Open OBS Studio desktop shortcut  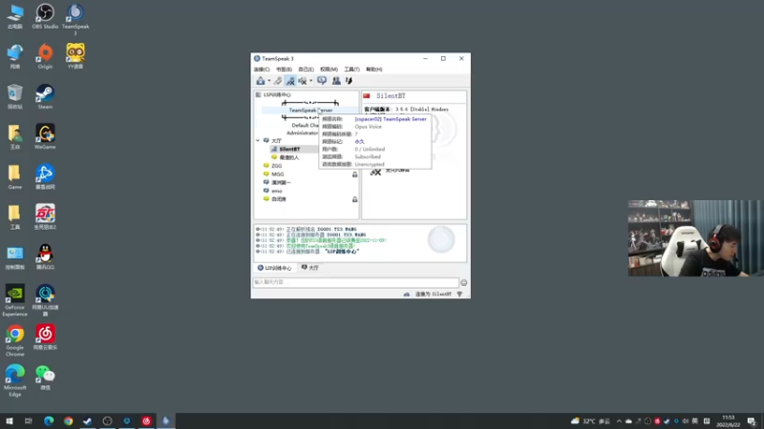45,16
